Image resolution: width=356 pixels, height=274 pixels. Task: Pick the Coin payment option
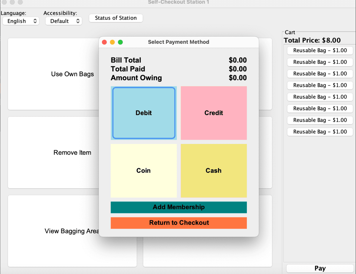144,171
